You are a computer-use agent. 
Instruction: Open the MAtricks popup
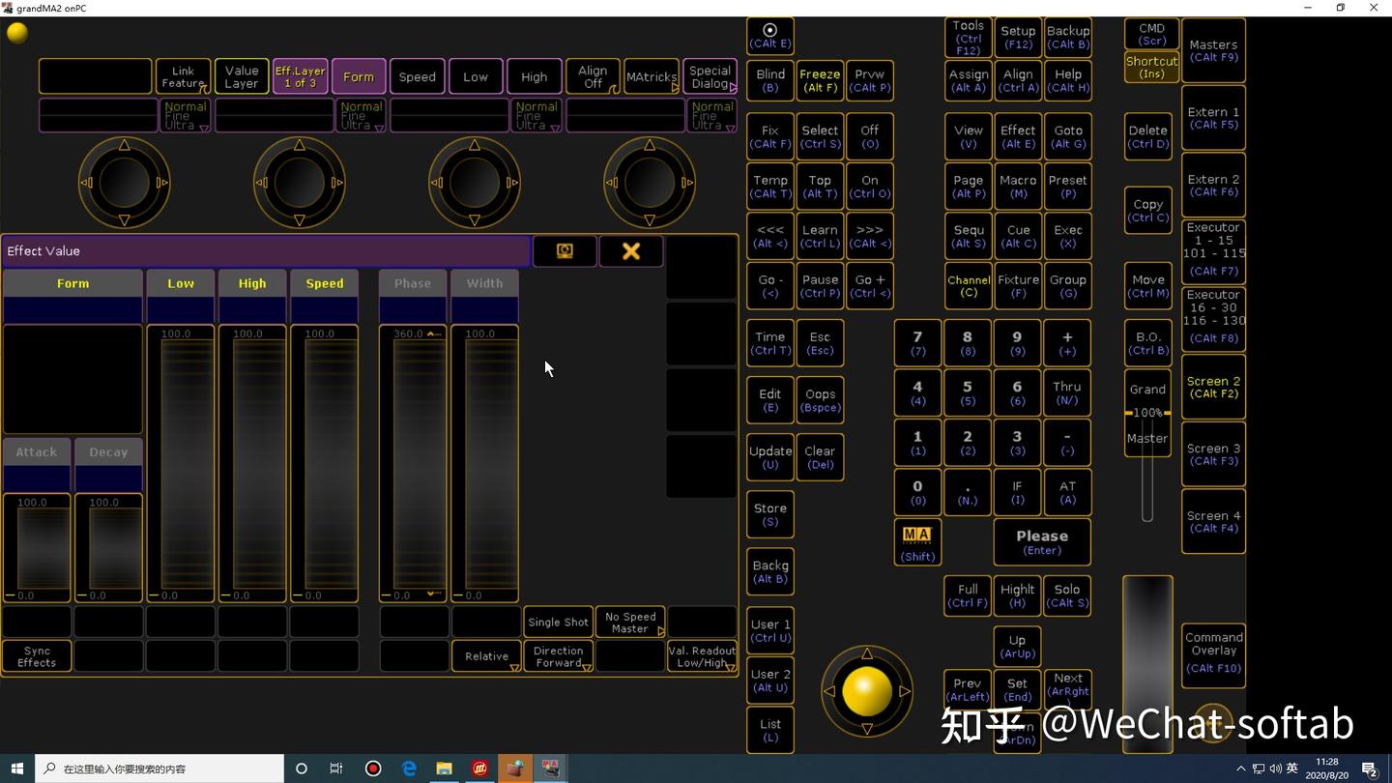point(652,76)
